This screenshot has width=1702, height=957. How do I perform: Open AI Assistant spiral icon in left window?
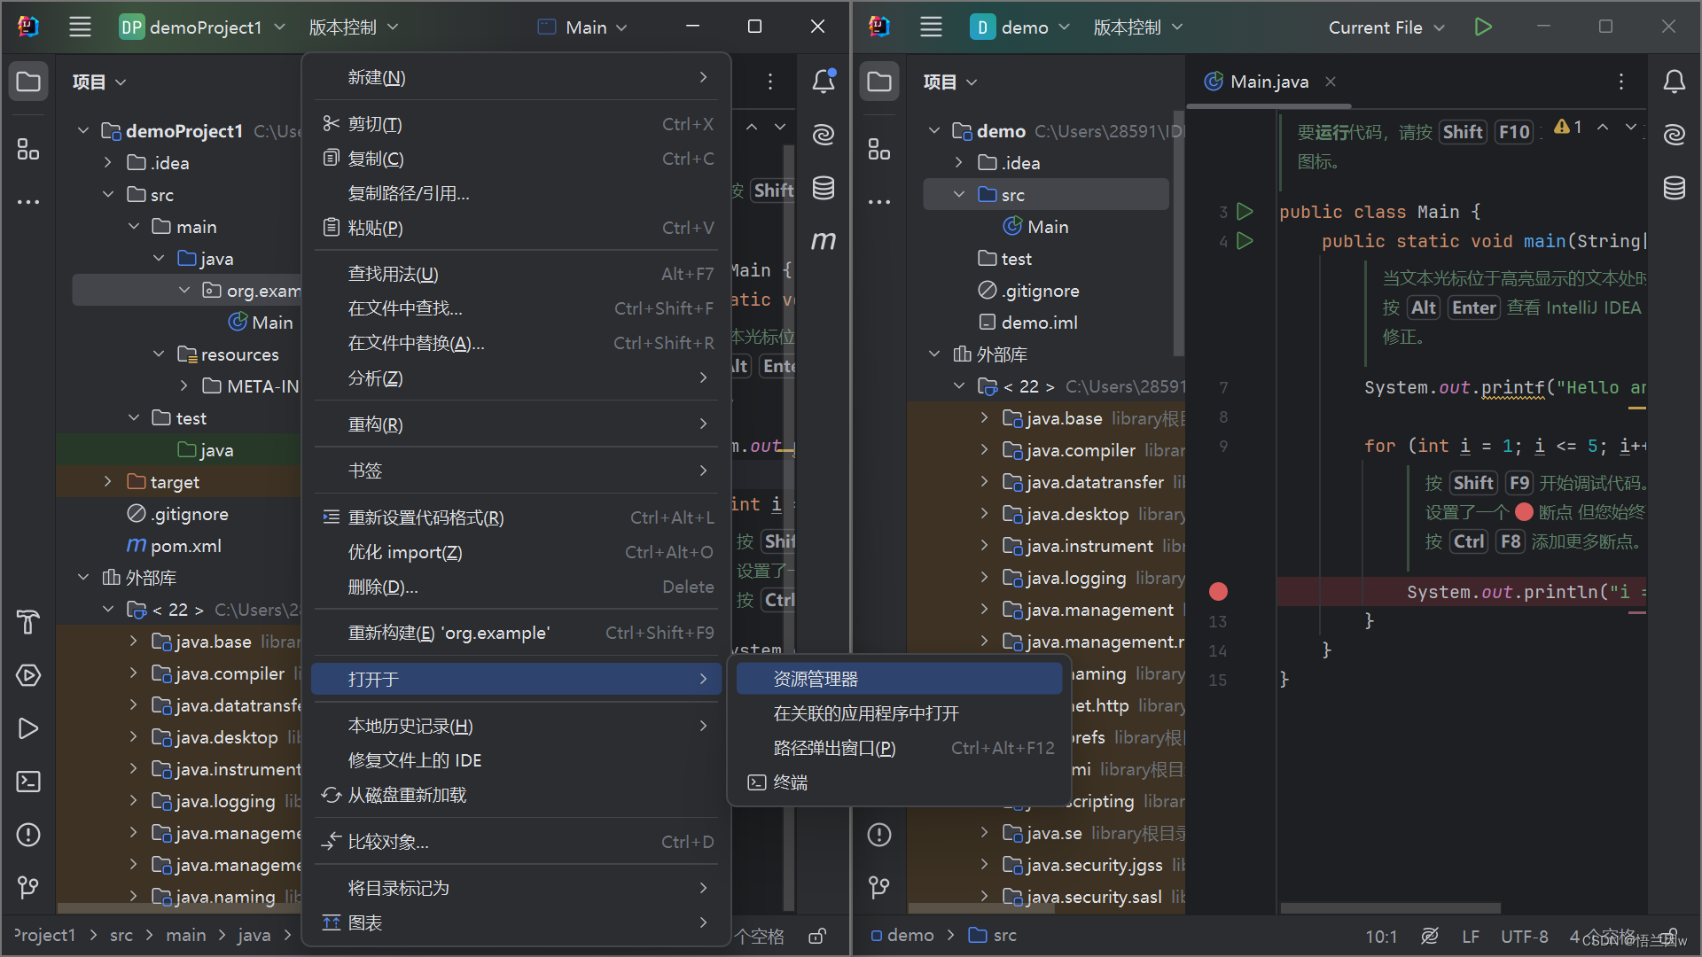pos(824,135)
